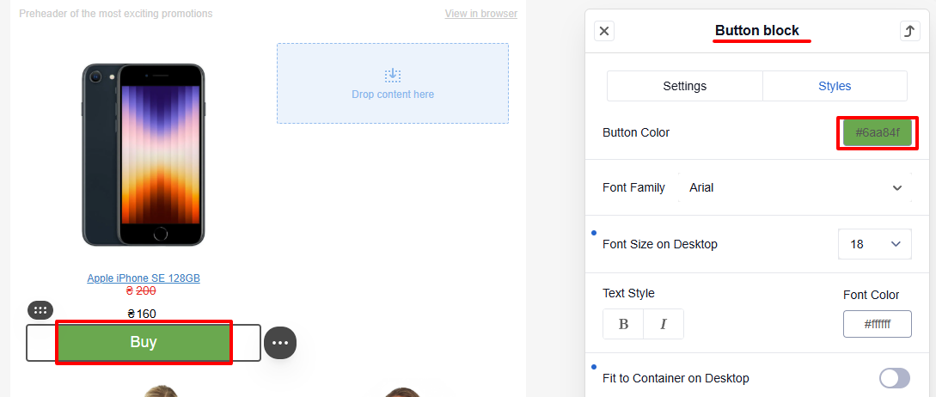Click the Drop content here area
936x397 pixels.
[x=393, y=83]
